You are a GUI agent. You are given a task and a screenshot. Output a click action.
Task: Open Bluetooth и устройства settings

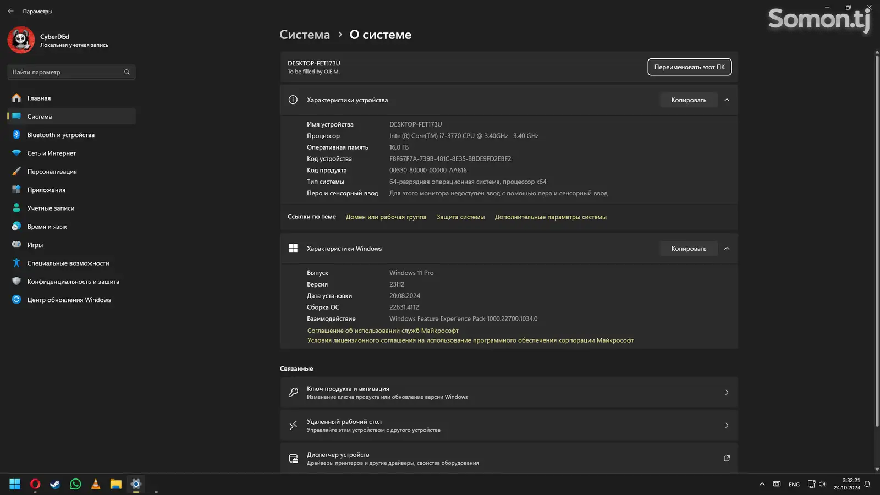[71, 135]
